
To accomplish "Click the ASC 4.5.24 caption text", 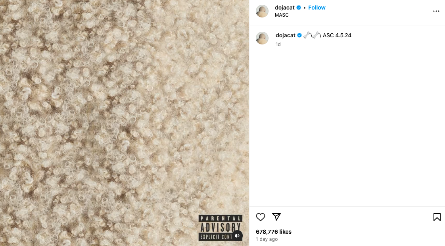I will (x=337, y=35).
